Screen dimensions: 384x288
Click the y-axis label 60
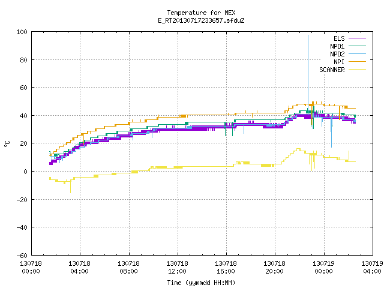(23, 88)
